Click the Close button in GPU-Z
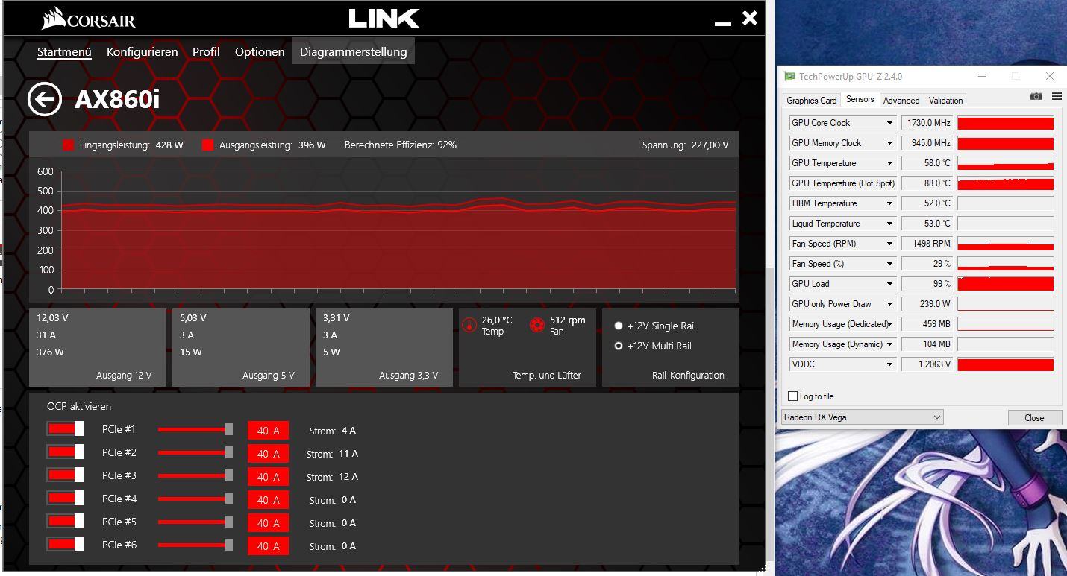Screen dimensions: 1067x576 (1034, 417)
